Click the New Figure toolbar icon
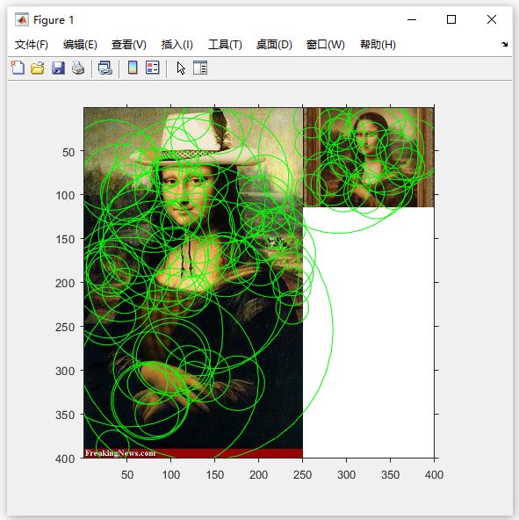 (x=18, y=68)
